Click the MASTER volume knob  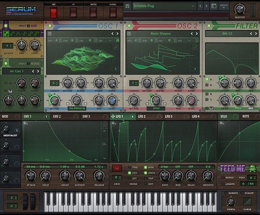click(x=240, y=9)
